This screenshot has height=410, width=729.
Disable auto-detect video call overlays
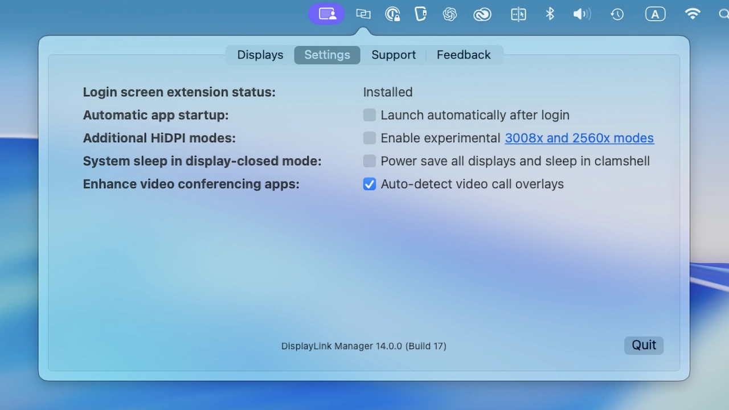tap(369, 184)
